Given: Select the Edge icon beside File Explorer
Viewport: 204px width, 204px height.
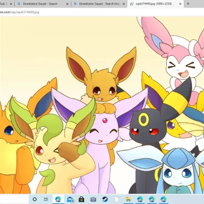Looking at the screenshot, I should 140,199.
